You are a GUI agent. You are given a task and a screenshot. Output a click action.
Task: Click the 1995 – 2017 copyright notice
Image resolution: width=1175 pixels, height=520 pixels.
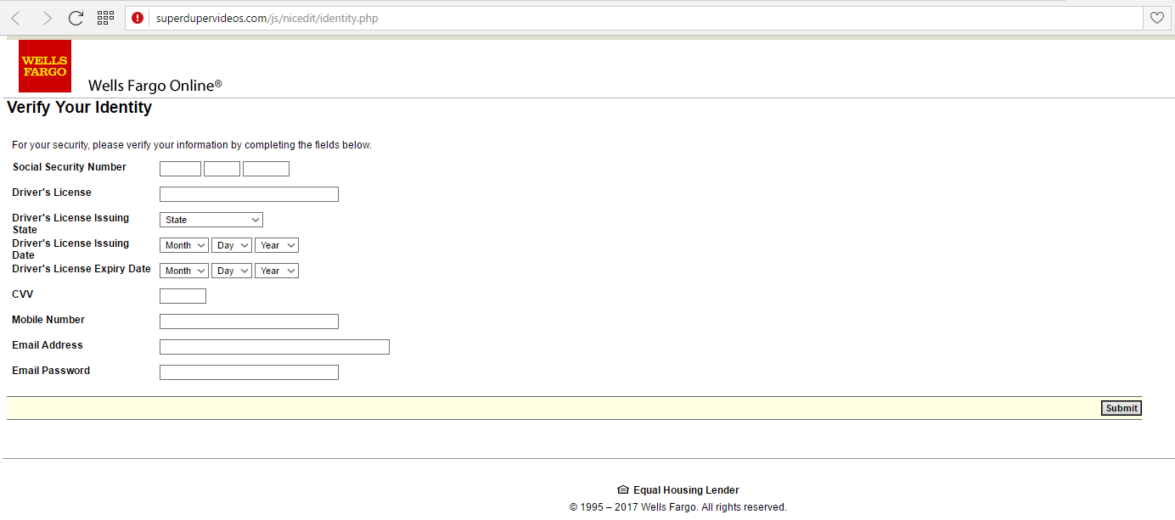point(677,507)
